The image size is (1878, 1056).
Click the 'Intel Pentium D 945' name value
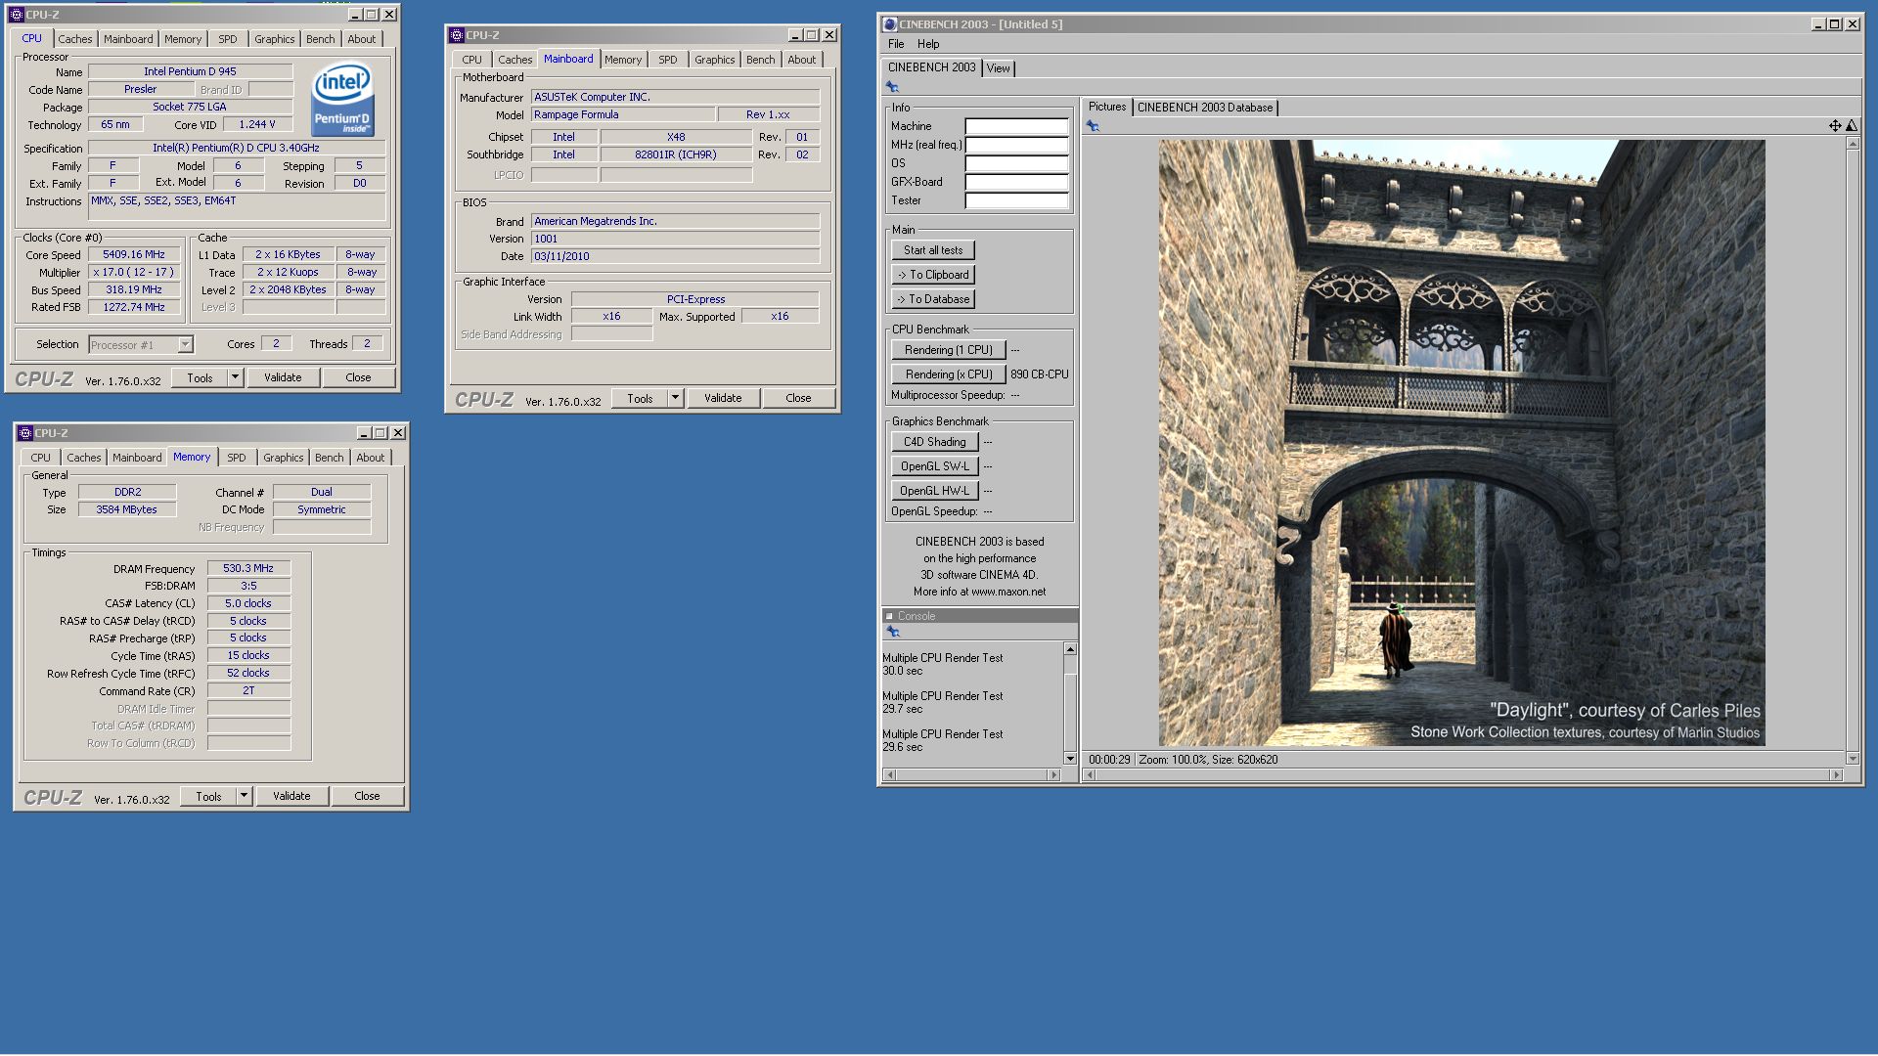tap(190, 71)
